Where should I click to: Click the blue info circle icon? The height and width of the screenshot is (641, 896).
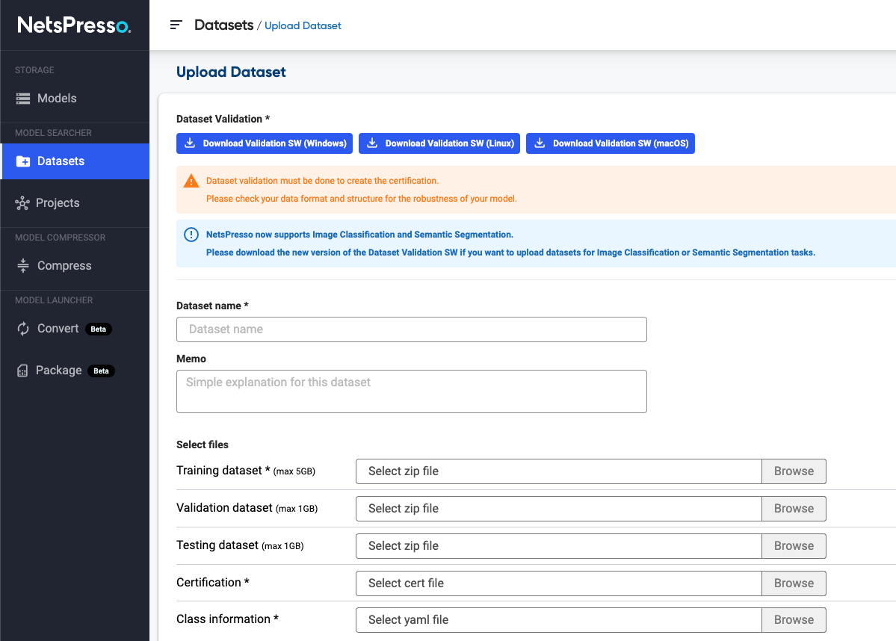pos(191,235)
